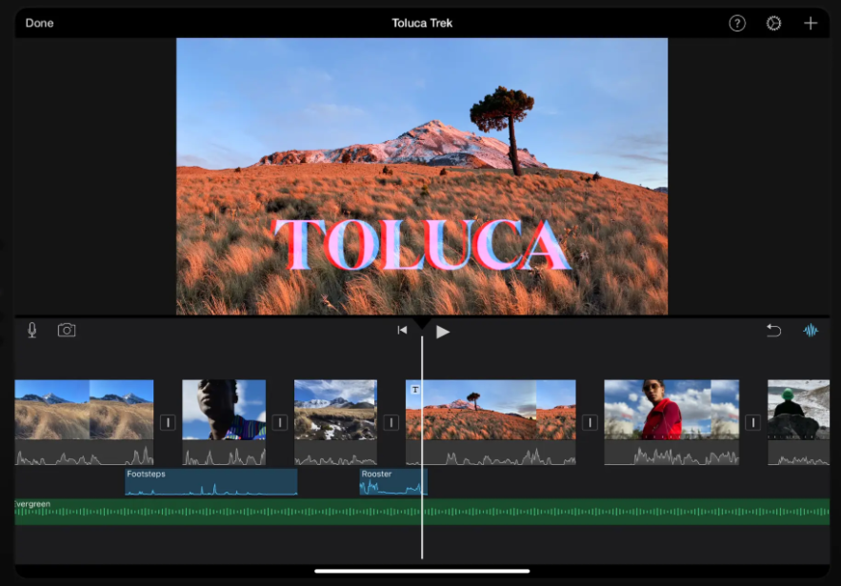This screenshot has height=586, width=841.
Task: Open the transition icon before the red jacket clip
Action: 589,420
